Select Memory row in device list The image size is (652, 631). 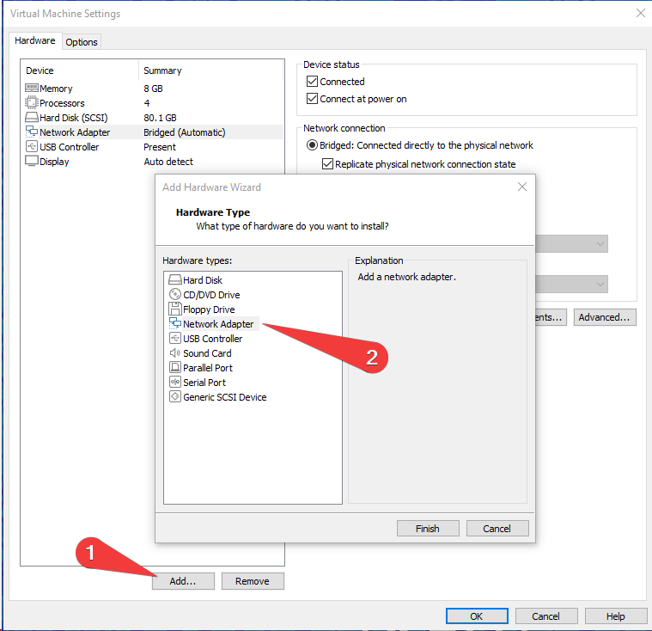(x=154, y=89)
